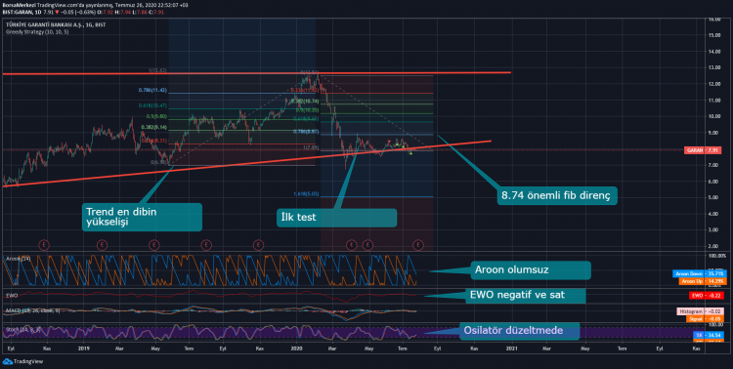Click the 'EWO negatif ve sat' callout

point(526,295)
